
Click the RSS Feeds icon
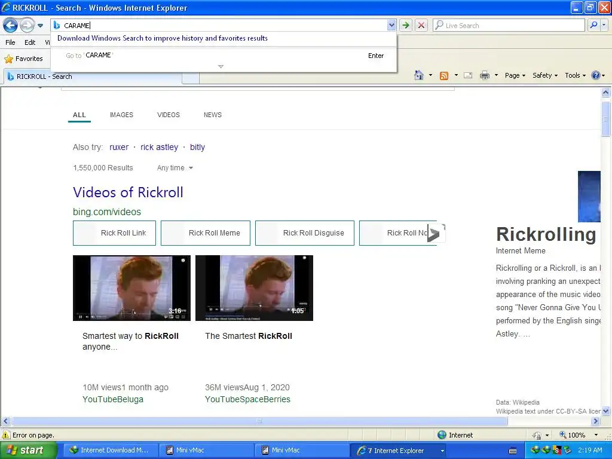tap(444, 76)
